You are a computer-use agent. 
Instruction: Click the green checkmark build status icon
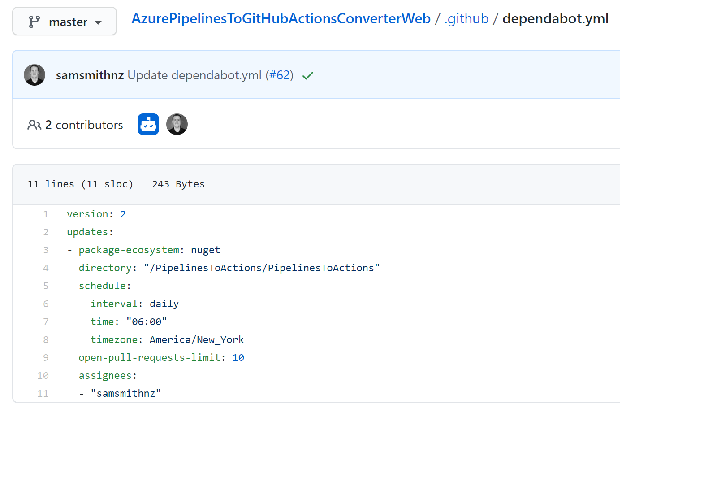[x=308, y=76]
